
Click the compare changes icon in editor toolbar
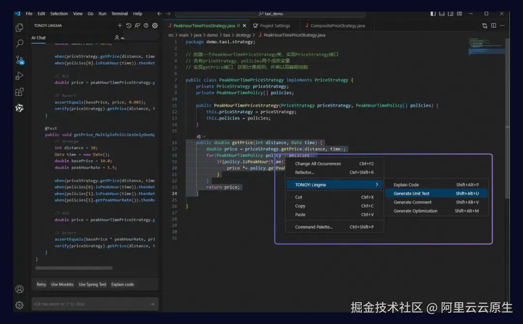pos(485,26)
